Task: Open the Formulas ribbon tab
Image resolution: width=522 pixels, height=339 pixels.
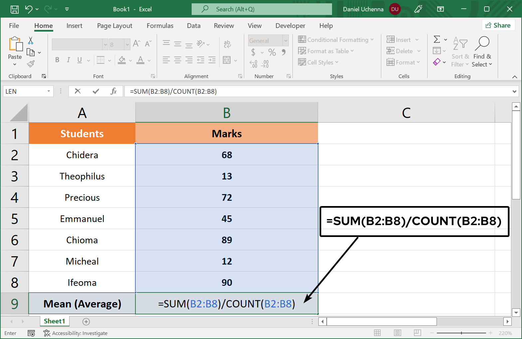Action: click(160, 26)
